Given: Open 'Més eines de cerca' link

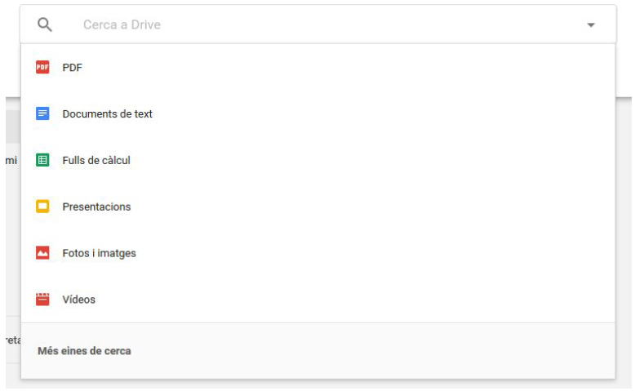Looking at the screenshot, I should click(85, 351).
